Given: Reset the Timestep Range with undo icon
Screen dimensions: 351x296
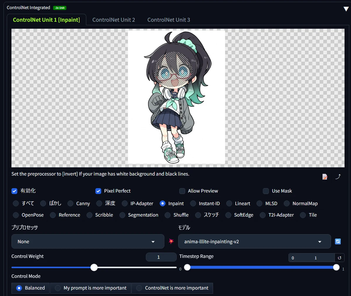Looking at the screenshot, I should [x=339, y=258].
